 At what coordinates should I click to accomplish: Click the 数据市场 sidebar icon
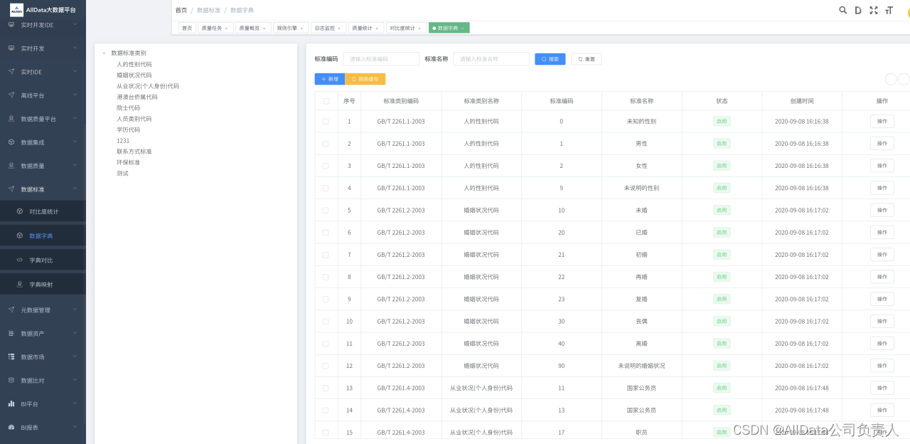coord(11,357)
